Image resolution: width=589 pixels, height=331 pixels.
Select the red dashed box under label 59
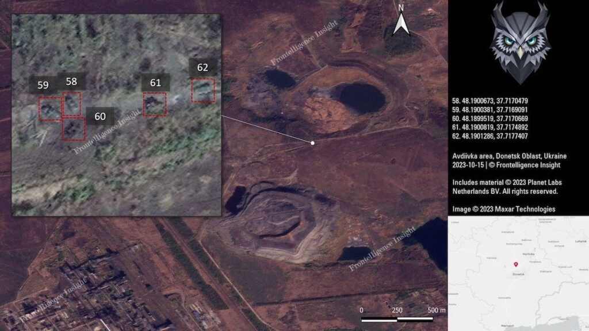tap(49, 109)
